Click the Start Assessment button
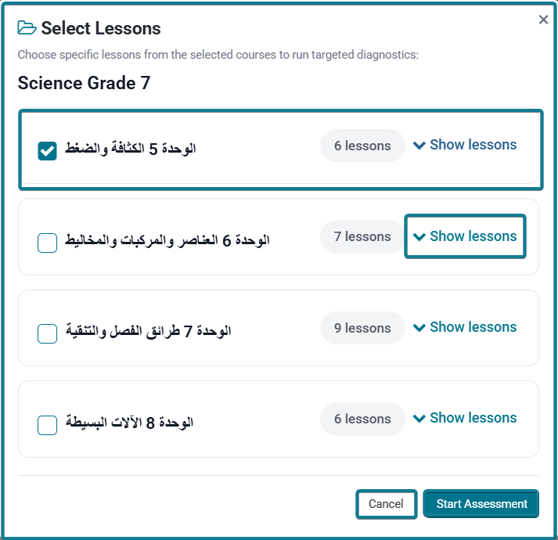The height and width of the screenshot is (540, 558). click(481, 504)
